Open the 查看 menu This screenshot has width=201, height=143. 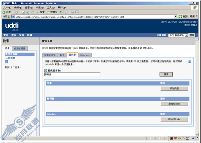29,8
